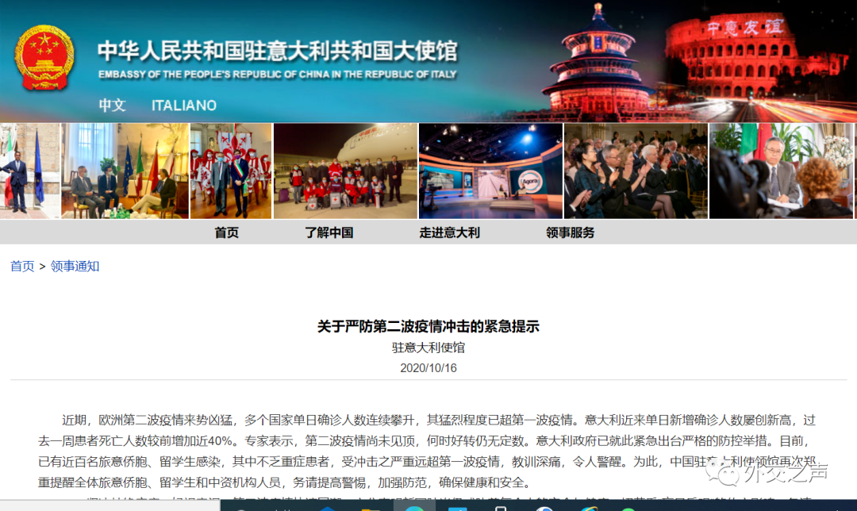The image size is (857, 511).
Task: Open the applauding audience photo
Action: [635, 171]
